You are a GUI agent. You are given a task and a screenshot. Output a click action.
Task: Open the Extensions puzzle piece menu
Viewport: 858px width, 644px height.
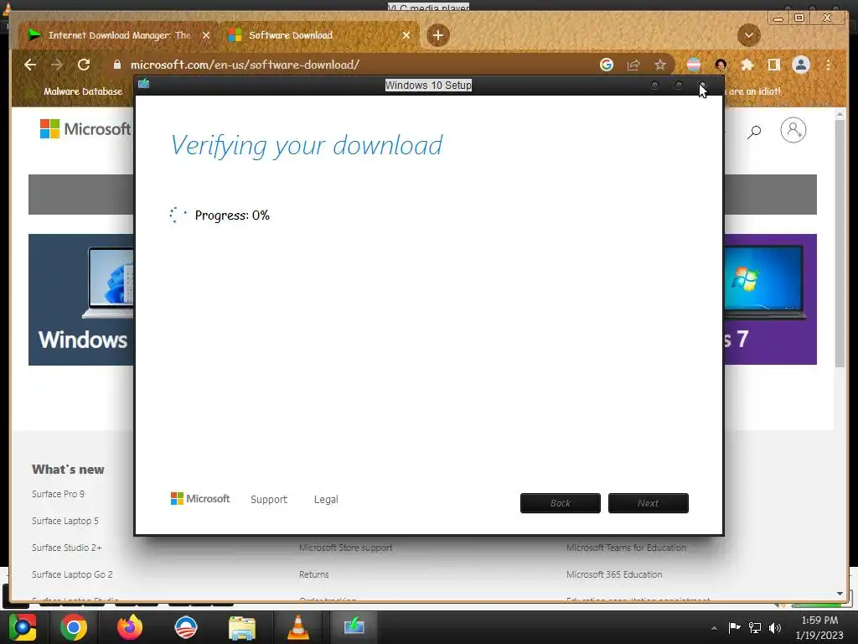(747, 65)
